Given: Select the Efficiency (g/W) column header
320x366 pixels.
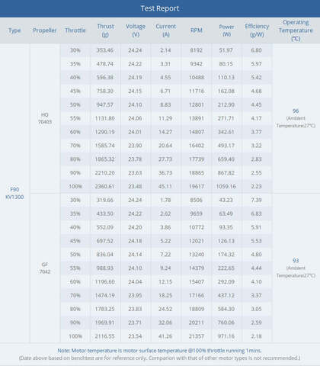Looking at the screenshot, I should point(257,30).
